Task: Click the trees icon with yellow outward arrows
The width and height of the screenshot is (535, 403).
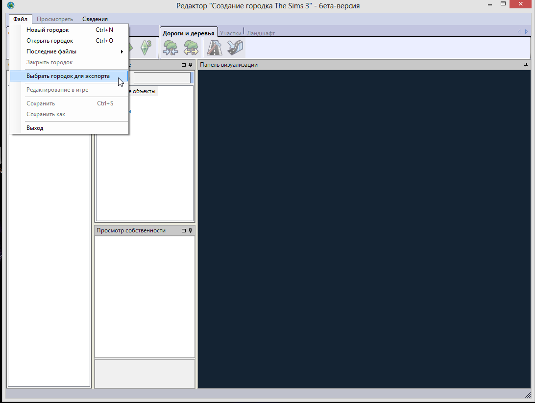Action: [191, 48]
